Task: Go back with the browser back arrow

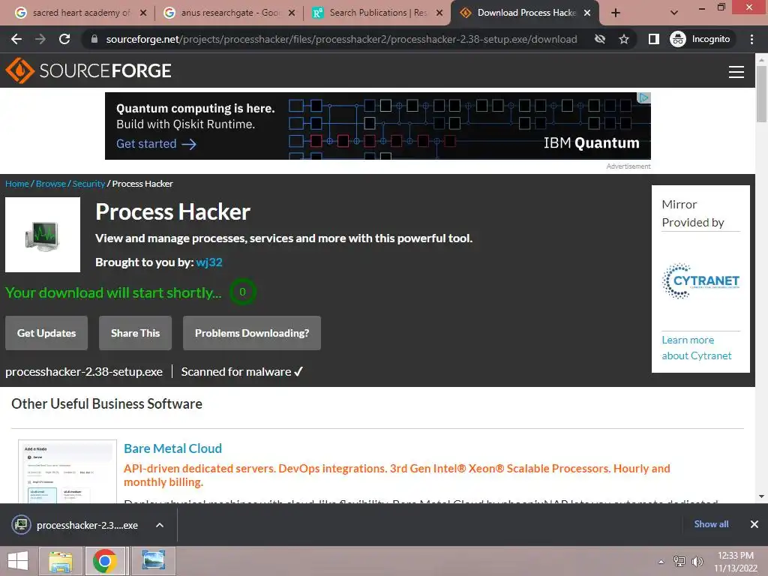Action: (16, 39)
